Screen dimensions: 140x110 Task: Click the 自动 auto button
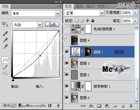point(52,24)
